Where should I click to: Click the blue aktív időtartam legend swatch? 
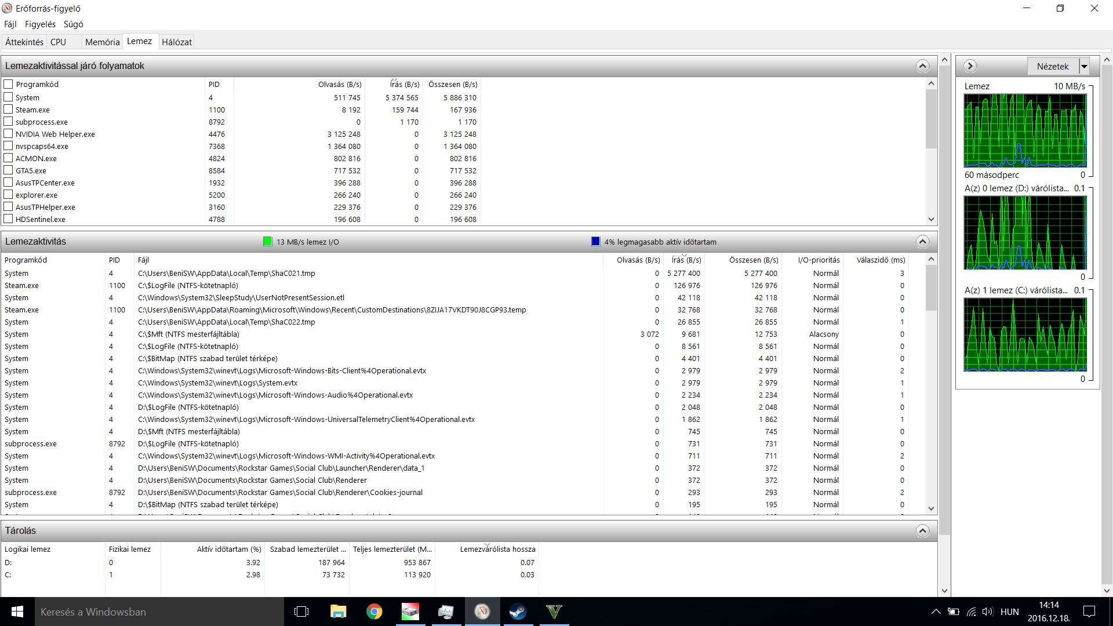pos(595,242)
